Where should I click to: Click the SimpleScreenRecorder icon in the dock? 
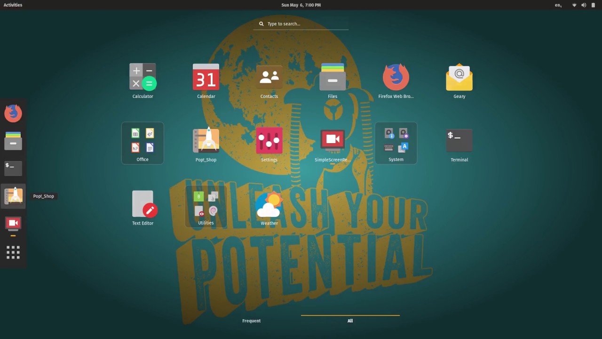(x=13, y=223)
